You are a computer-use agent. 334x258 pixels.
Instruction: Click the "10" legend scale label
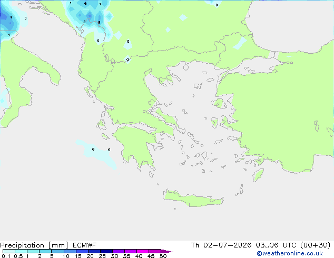[66, 256]
